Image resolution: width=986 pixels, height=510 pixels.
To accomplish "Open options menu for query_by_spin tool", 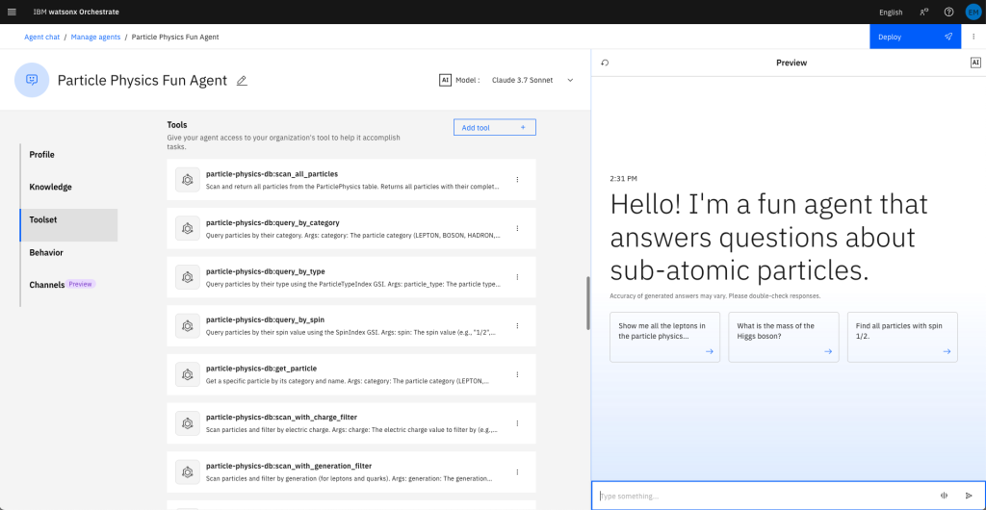I will click(x=517, y=326).
